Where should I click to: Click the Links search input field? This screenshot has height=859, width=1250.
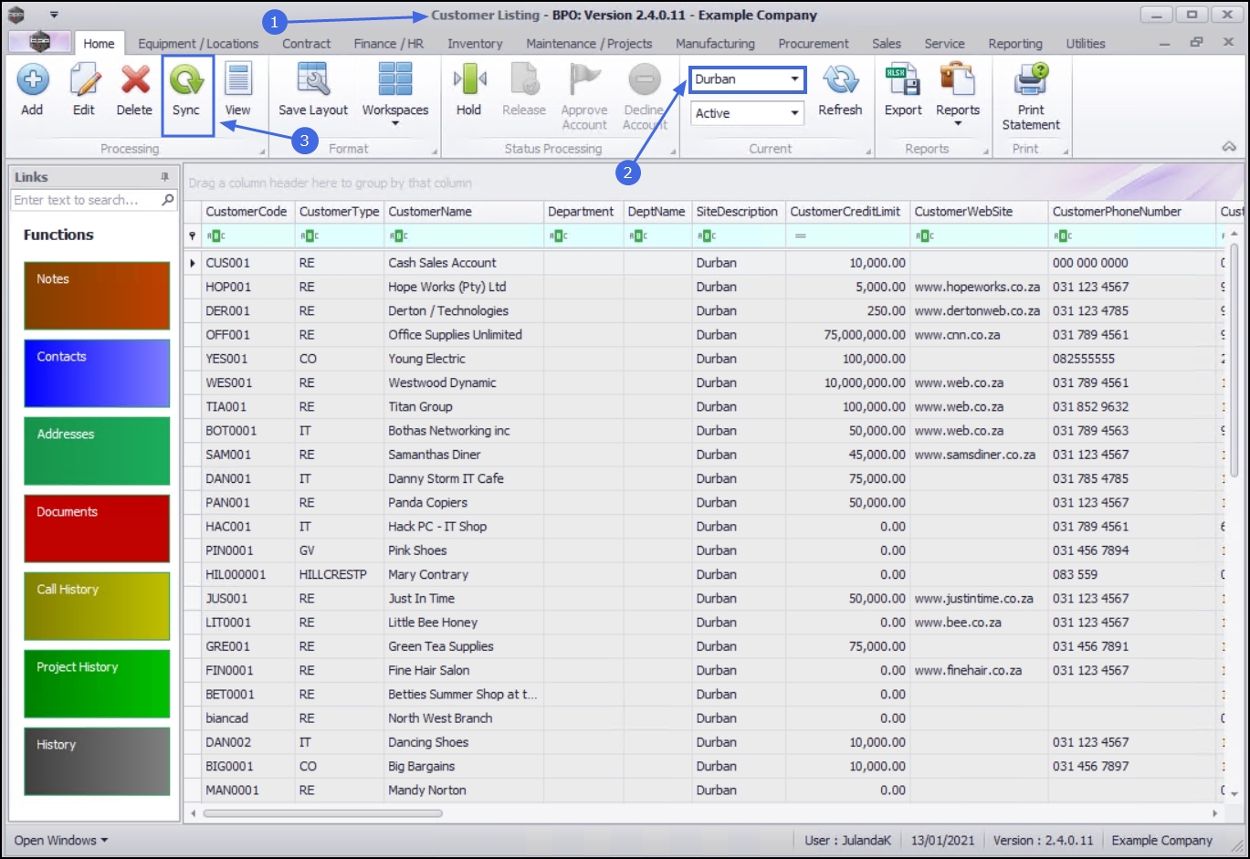pyautogui.click(x=86, y=200)
